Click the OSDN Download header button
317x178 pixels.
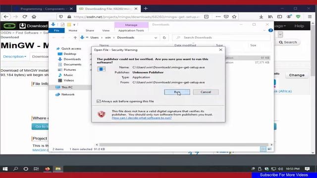(x=34, y=26)
